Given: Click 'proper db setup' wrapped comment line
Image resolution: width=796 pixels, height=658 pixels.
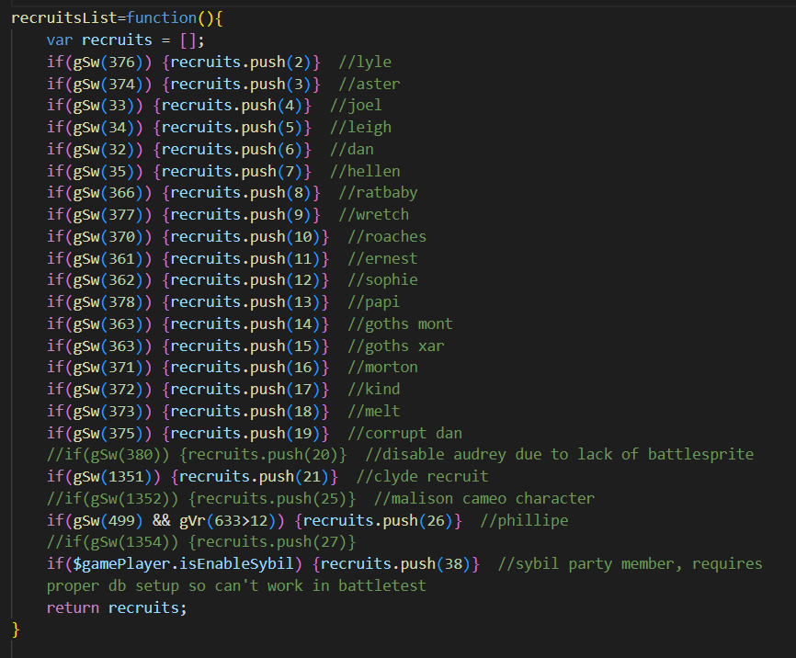Looking at the screenshot, I should [236, 586].
